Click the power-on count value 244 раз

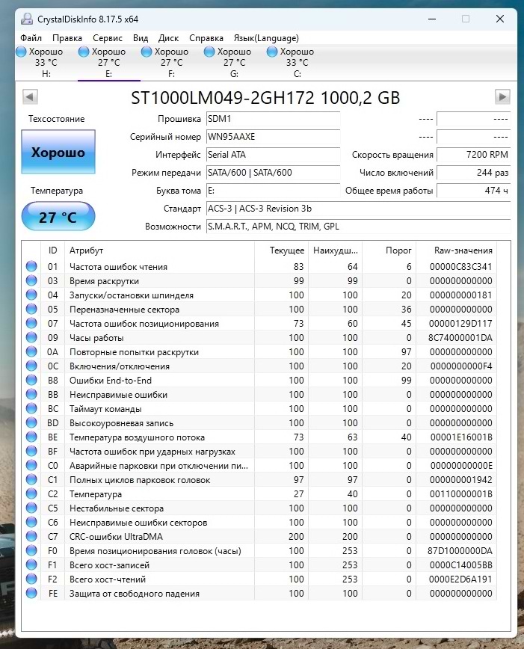pos(473,173)
